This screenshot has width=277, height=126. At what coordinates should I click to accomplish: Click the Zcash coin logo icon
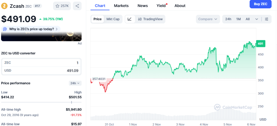(4, 6)
